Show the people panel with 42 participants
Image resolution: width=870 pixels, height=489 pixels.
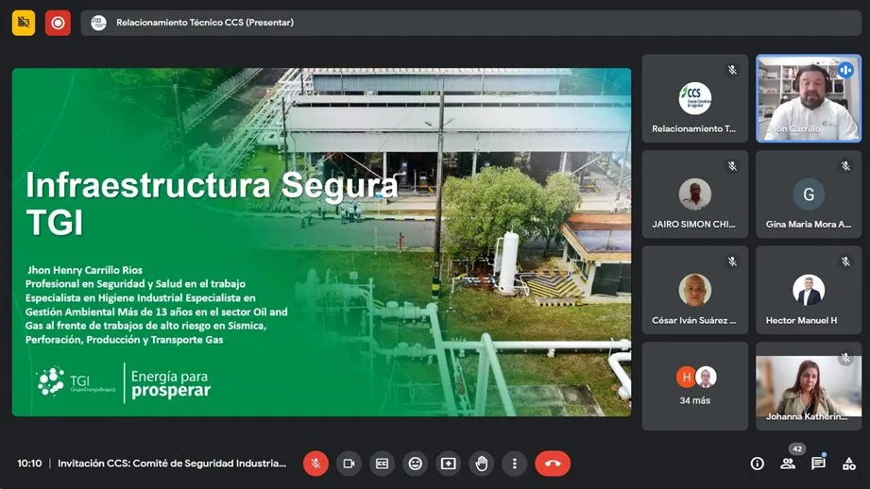788,464
